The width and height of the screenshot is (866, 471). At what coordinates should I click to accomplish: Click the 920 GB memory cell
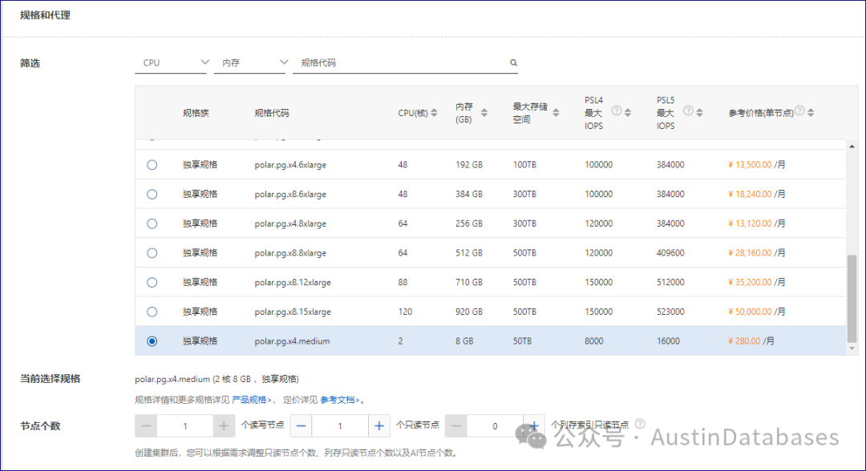click(x=469, y=312)
